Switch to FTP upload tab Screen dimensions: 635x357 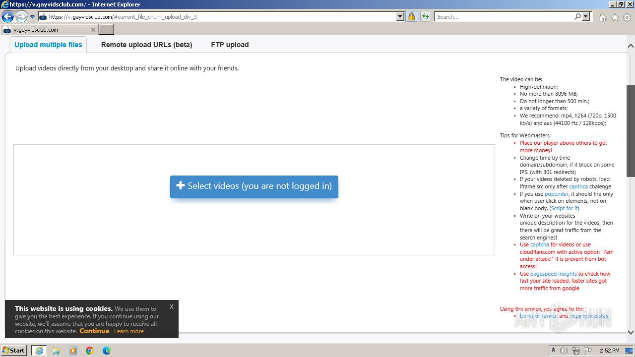coord(230,45)
